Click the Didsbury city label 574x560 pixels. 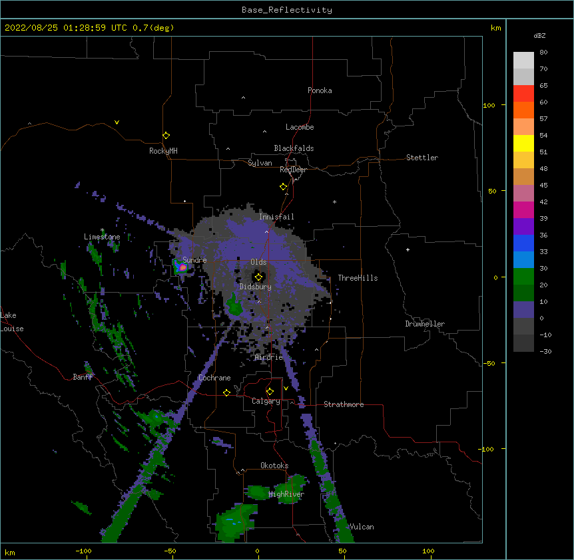click(256, 287)
